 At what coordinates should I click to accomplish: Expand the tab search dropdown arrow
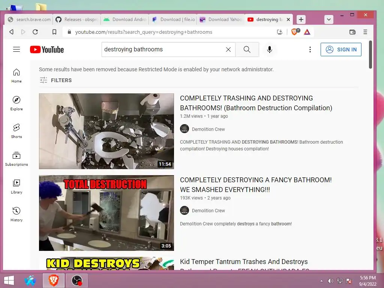point(328,19)
